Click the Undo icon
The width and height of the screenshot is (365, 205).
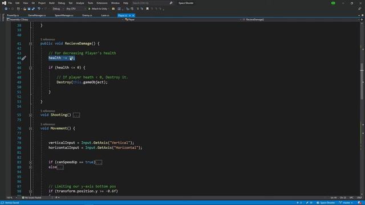tap(39, 9)
